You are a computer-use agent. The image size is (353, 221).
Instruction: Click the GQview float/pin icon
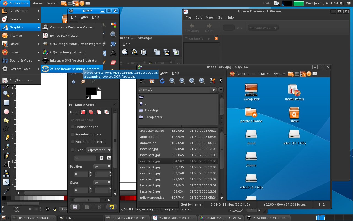[x=221, y=81]
